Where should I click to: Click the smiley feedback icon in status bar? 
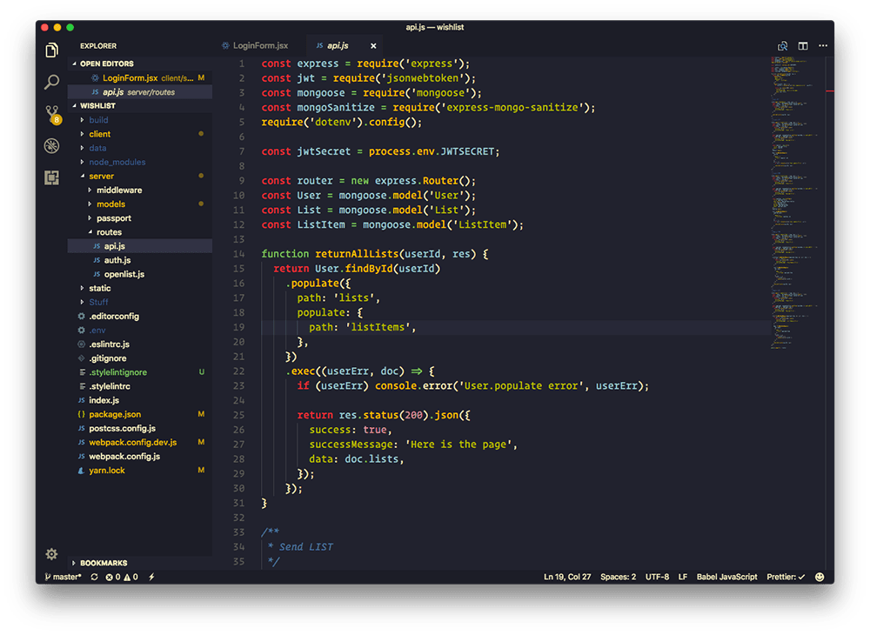coord(819,576)
